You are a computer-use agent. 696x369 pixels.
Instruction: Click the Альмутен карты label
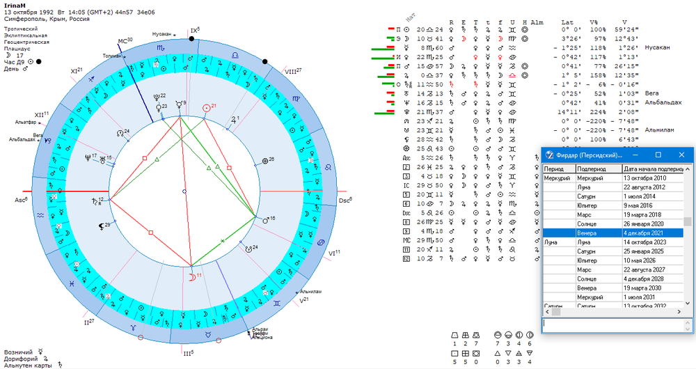click(x=28, y=365)
